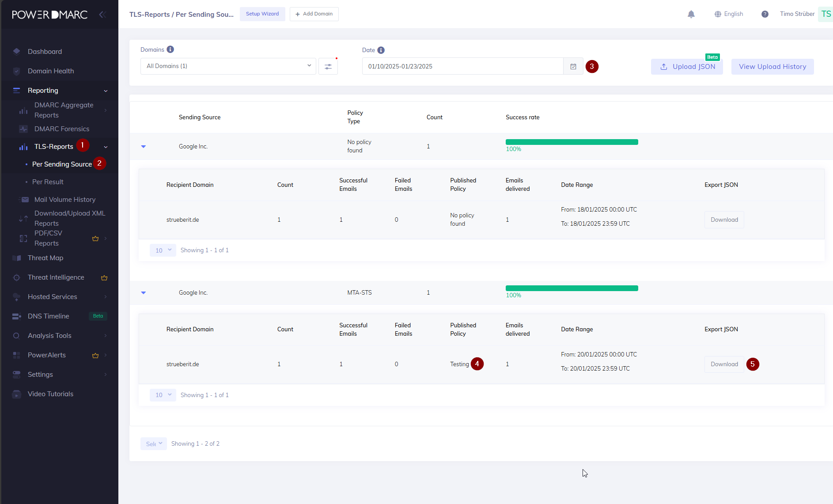The width and height of the screenshot is (833, 504).
Task: Download JSON for the Testing policy row
Action: point(724,364)
